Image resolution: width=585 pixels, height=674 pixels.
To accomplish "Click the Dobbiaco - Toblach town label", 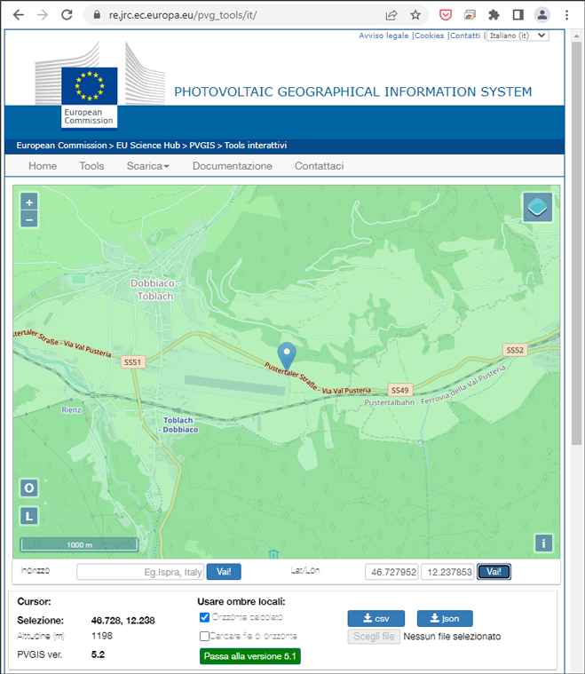I will (154, 289).
